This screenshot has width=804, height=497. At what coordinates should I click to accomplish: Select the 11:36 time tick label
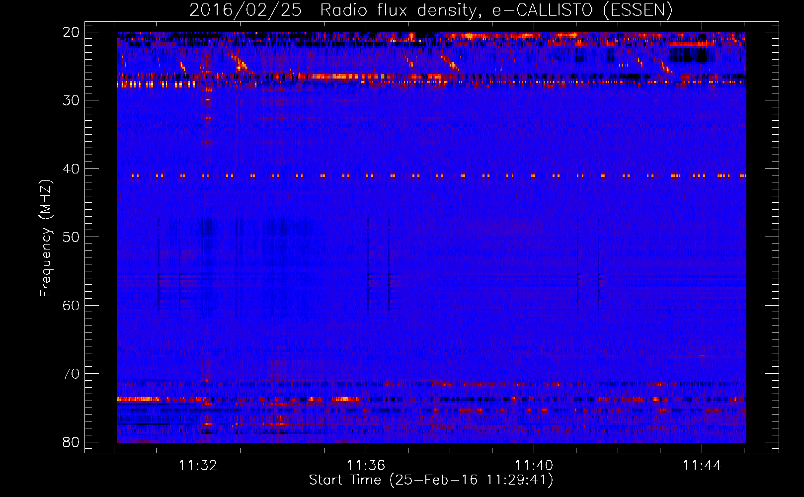pyautogui.click(x=366, y=466)
